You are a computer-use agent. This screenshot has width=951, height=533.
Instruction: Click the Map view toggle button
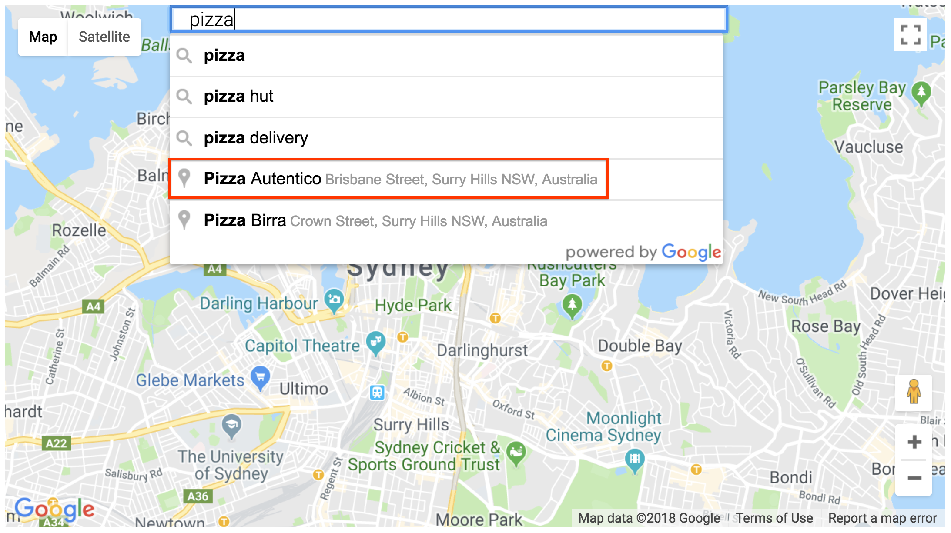click(x=44, y=37)
